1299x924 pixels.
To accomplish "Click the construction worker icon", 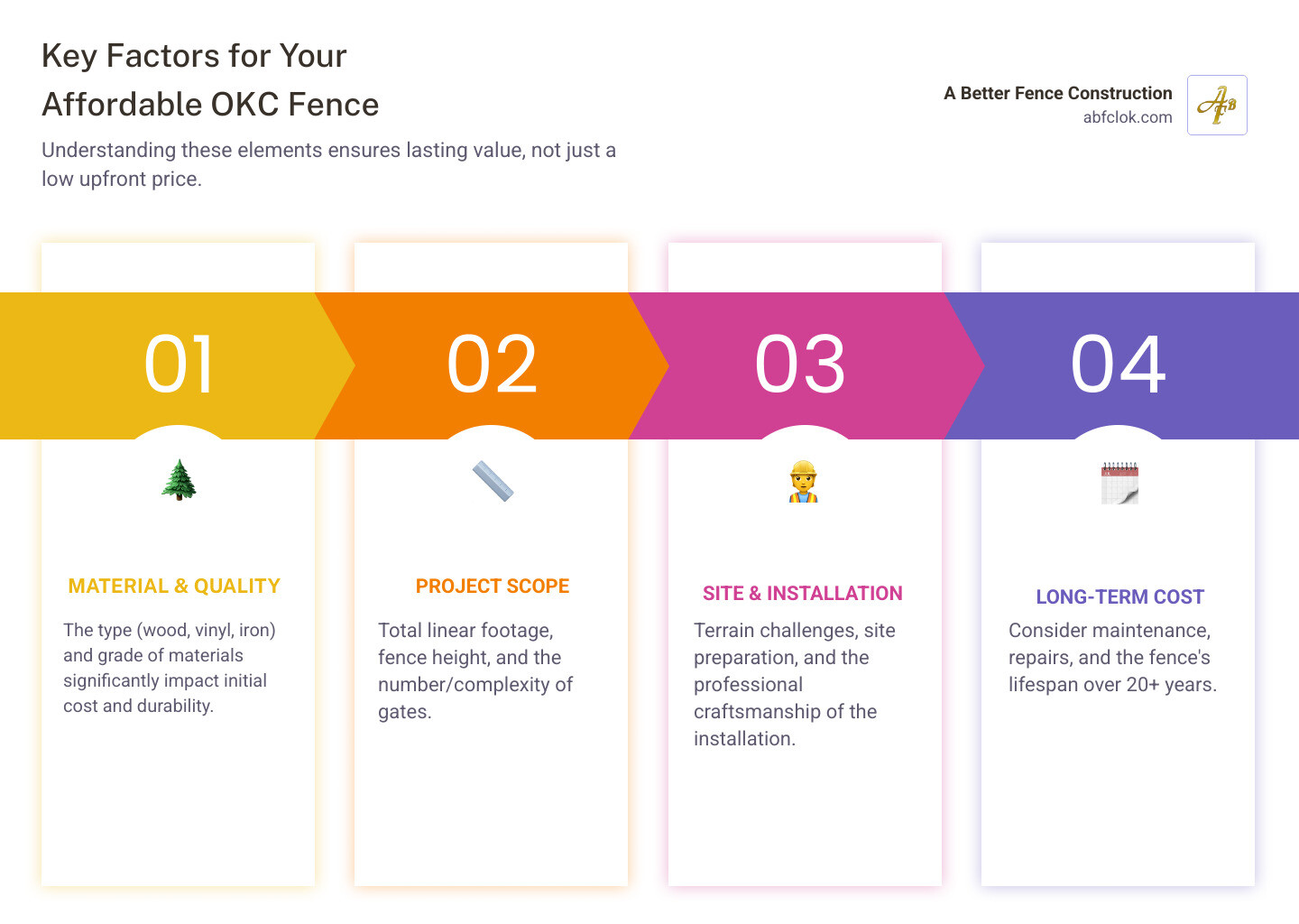I will [803, 482].
